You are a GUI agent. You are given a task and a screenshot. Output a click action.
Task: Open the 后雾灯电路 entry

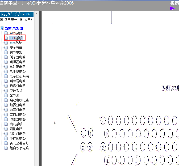[x=18, y=86]
